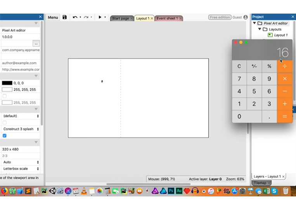Open Skype from the Dock
The width and height of the screenshot is (296, 210).
(x=274, y=191)
